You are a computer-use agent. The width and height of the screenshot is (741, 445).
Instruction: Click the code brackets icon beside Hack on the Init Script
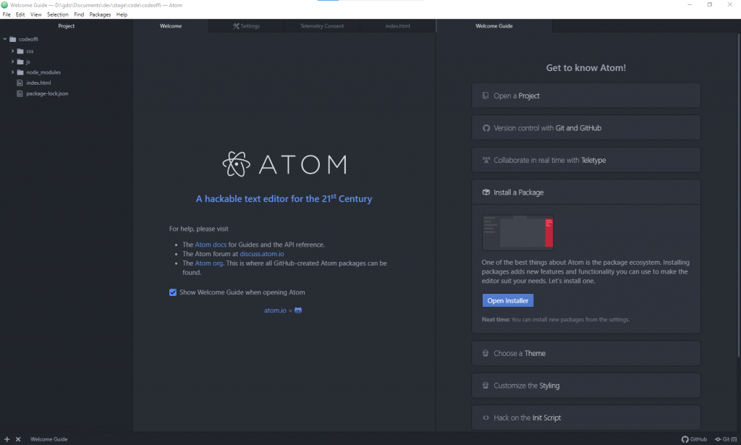pyautogui.click(x=486, y=418)
